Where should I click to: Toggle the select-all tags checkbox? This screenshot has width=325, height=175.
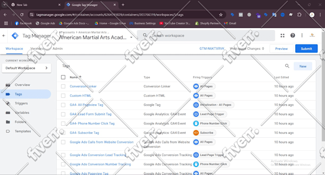(x=63, y=77)
